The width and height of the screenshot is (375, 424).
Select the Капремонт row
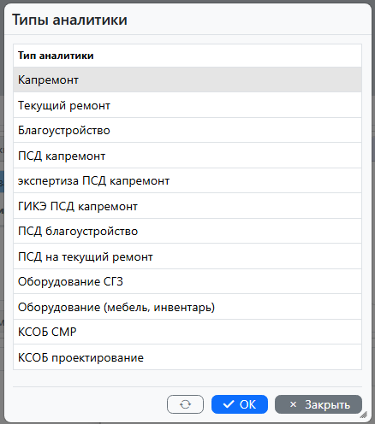(x=187, y=79)
